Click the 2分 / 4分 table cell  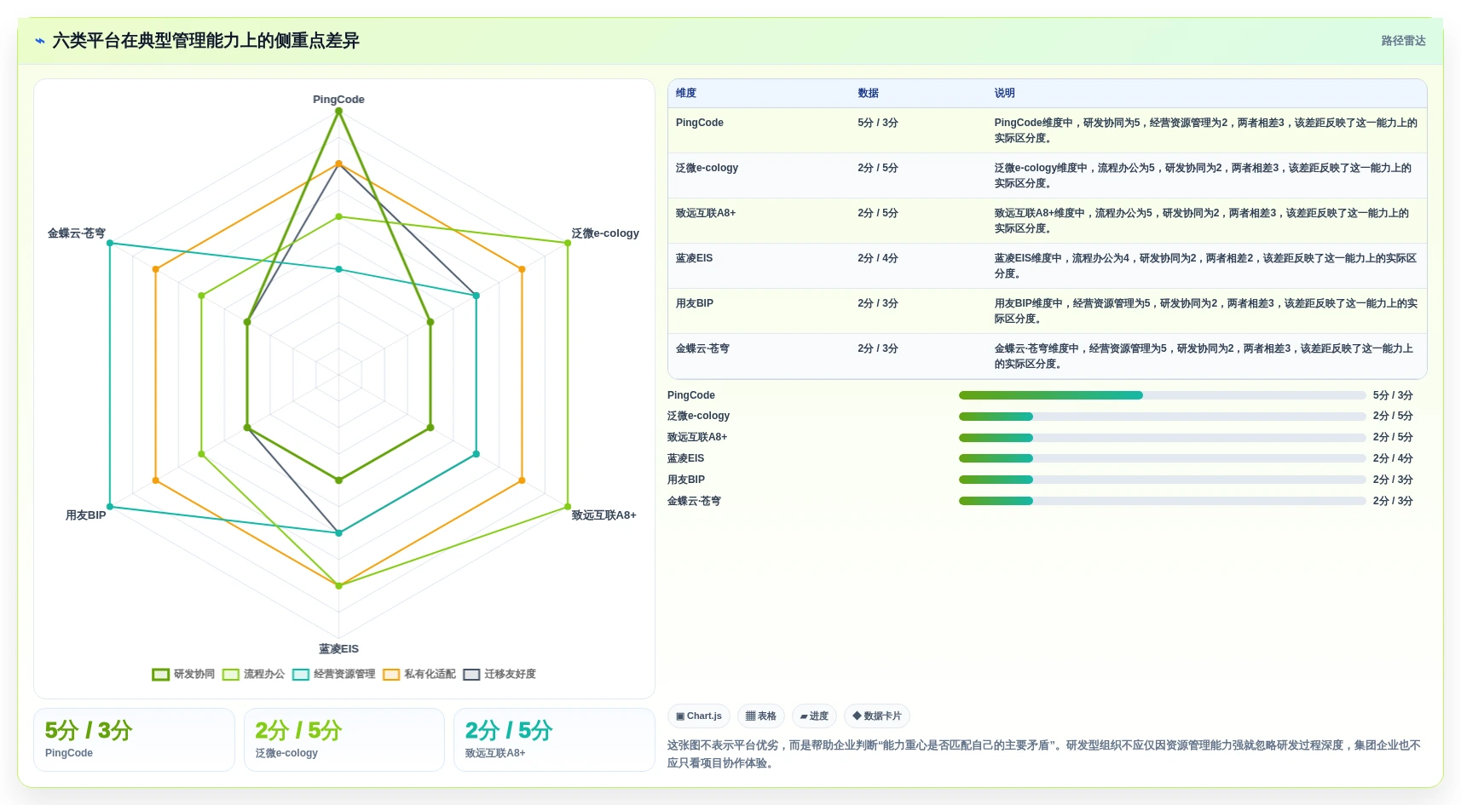click(x=878, y=258)
